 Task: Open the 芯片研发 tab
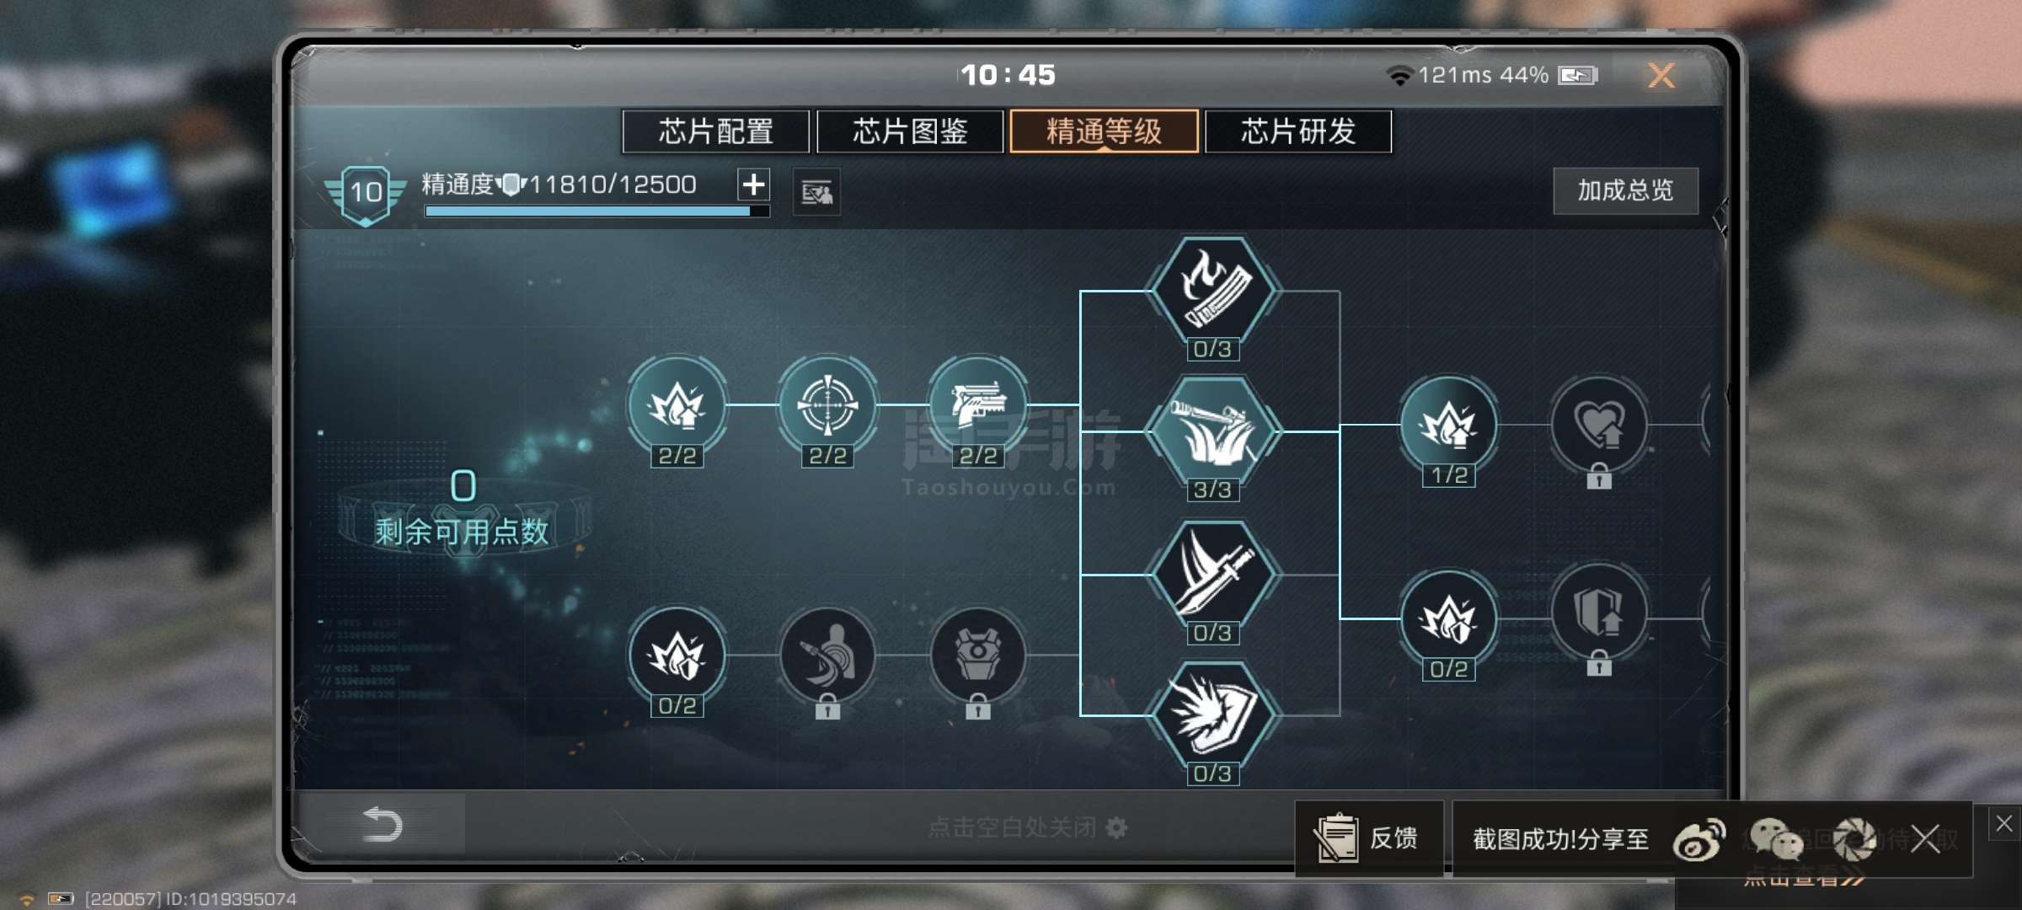(x=1298, y=131)
